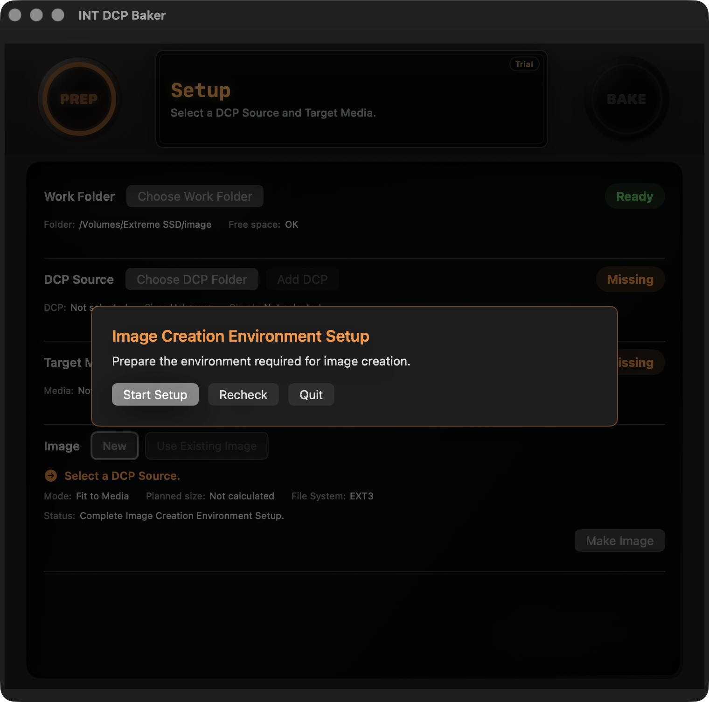The image size is (709, 702).
Task: Click the Start Setup button
Action: pyautogui.click(x=155, y=394)
